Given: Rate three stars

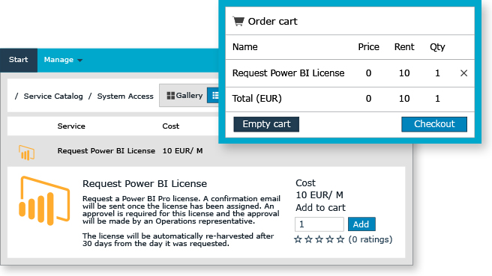Looking at the screenshot, I should coord(319,239).
